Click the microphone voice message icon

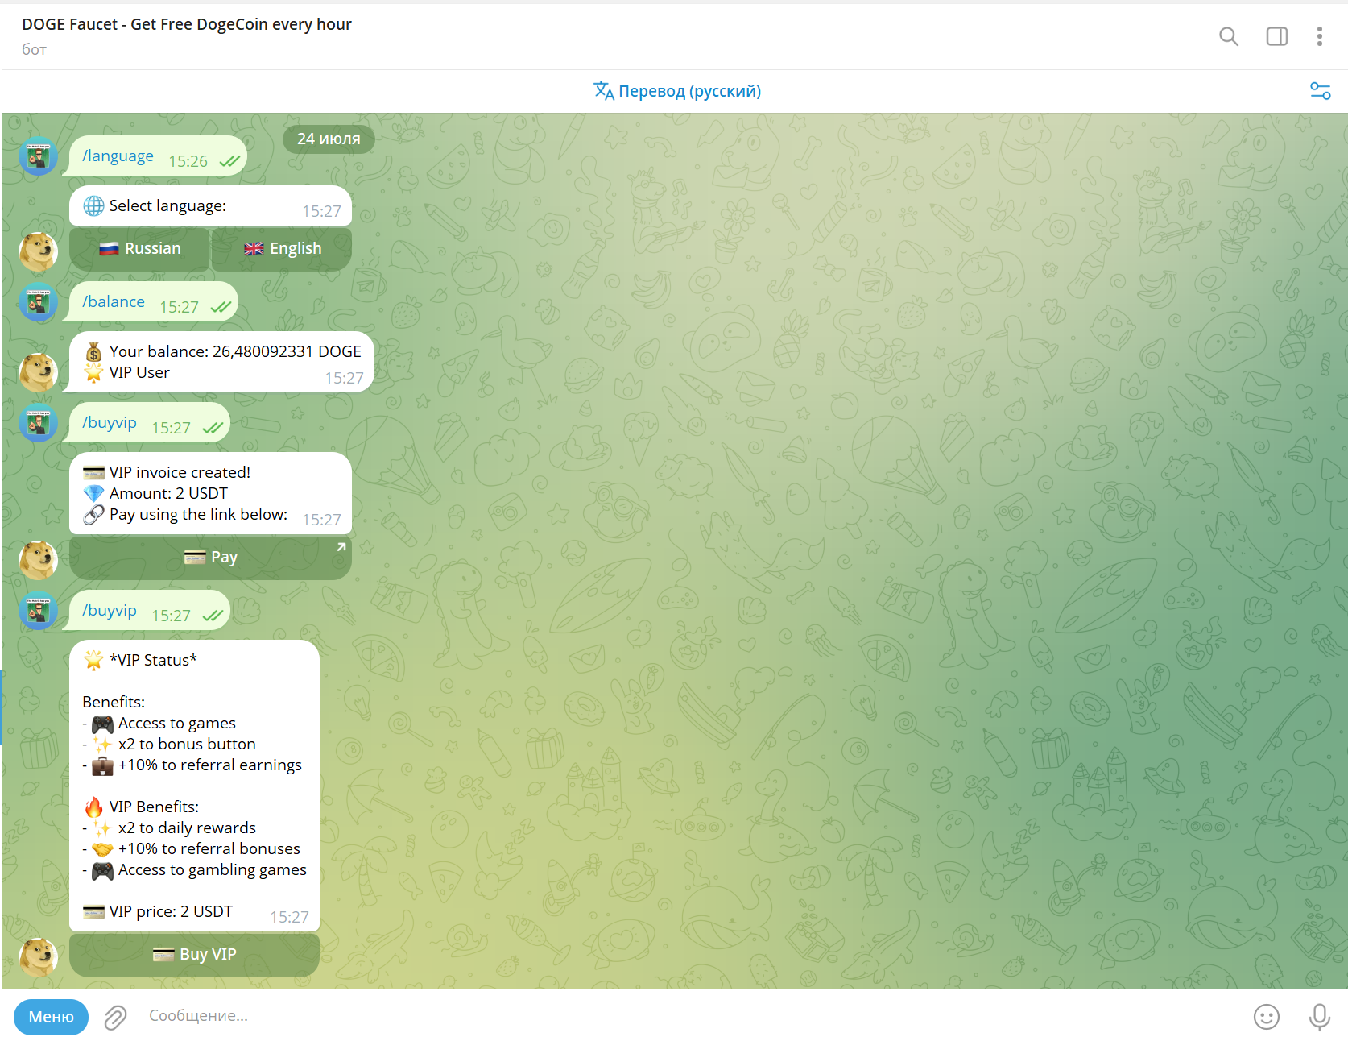[1319, 1017]
